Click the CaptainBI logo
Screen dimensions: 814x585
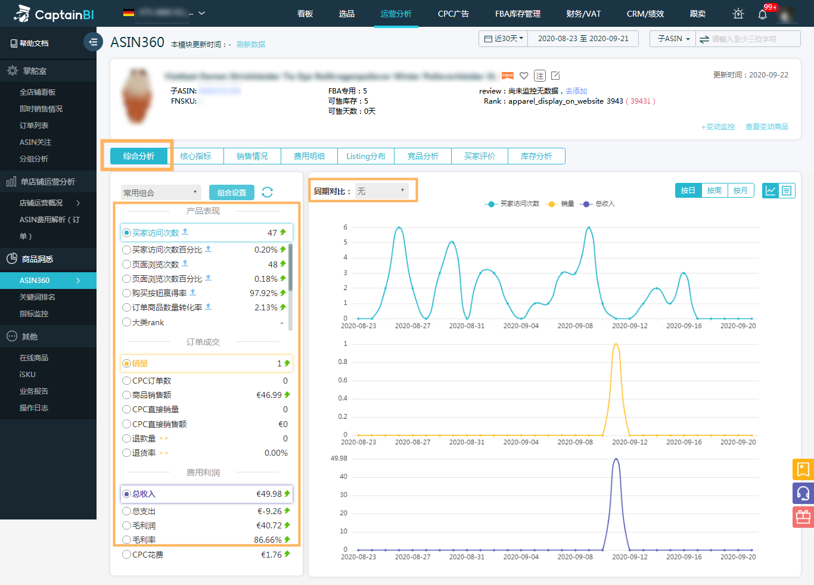(54, 14)
